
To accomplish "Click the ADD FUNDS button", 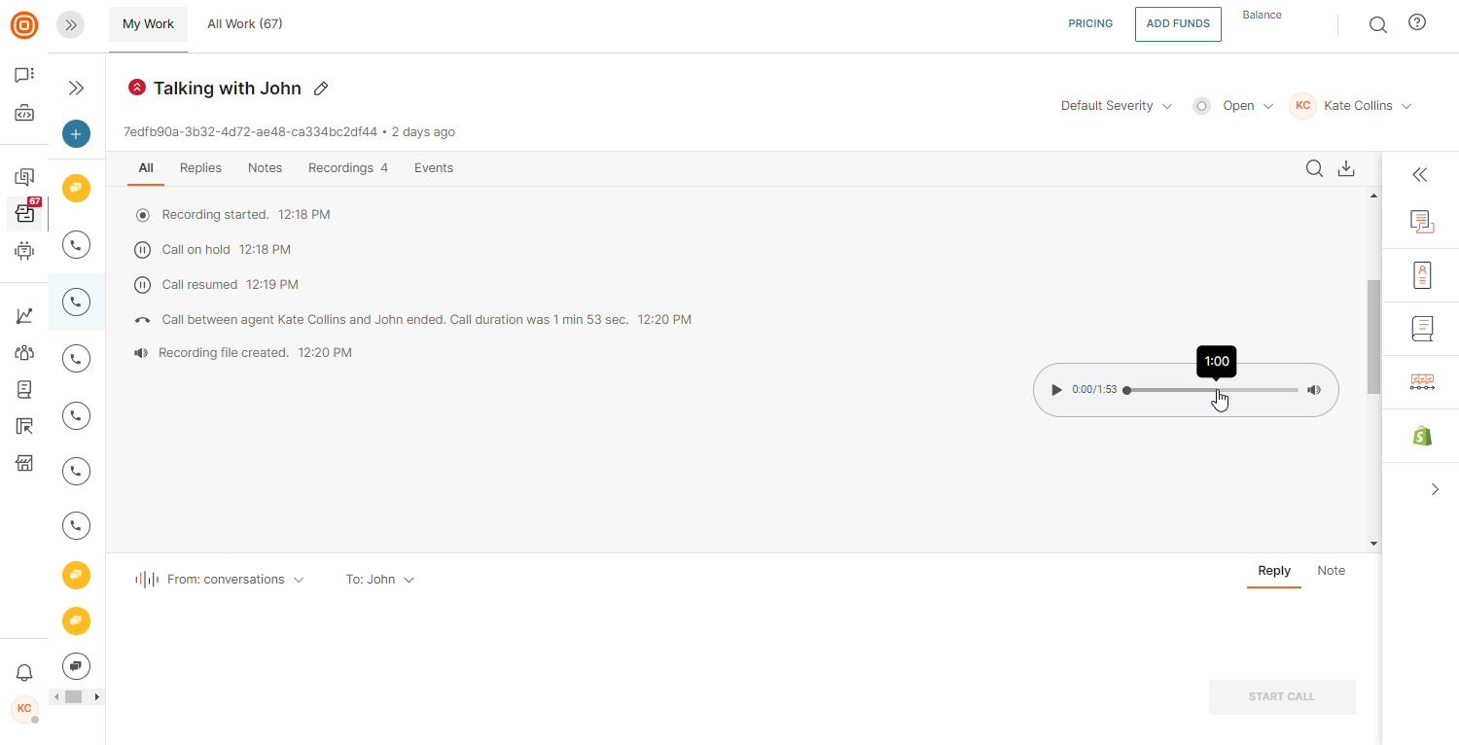I will (1177, 24).
